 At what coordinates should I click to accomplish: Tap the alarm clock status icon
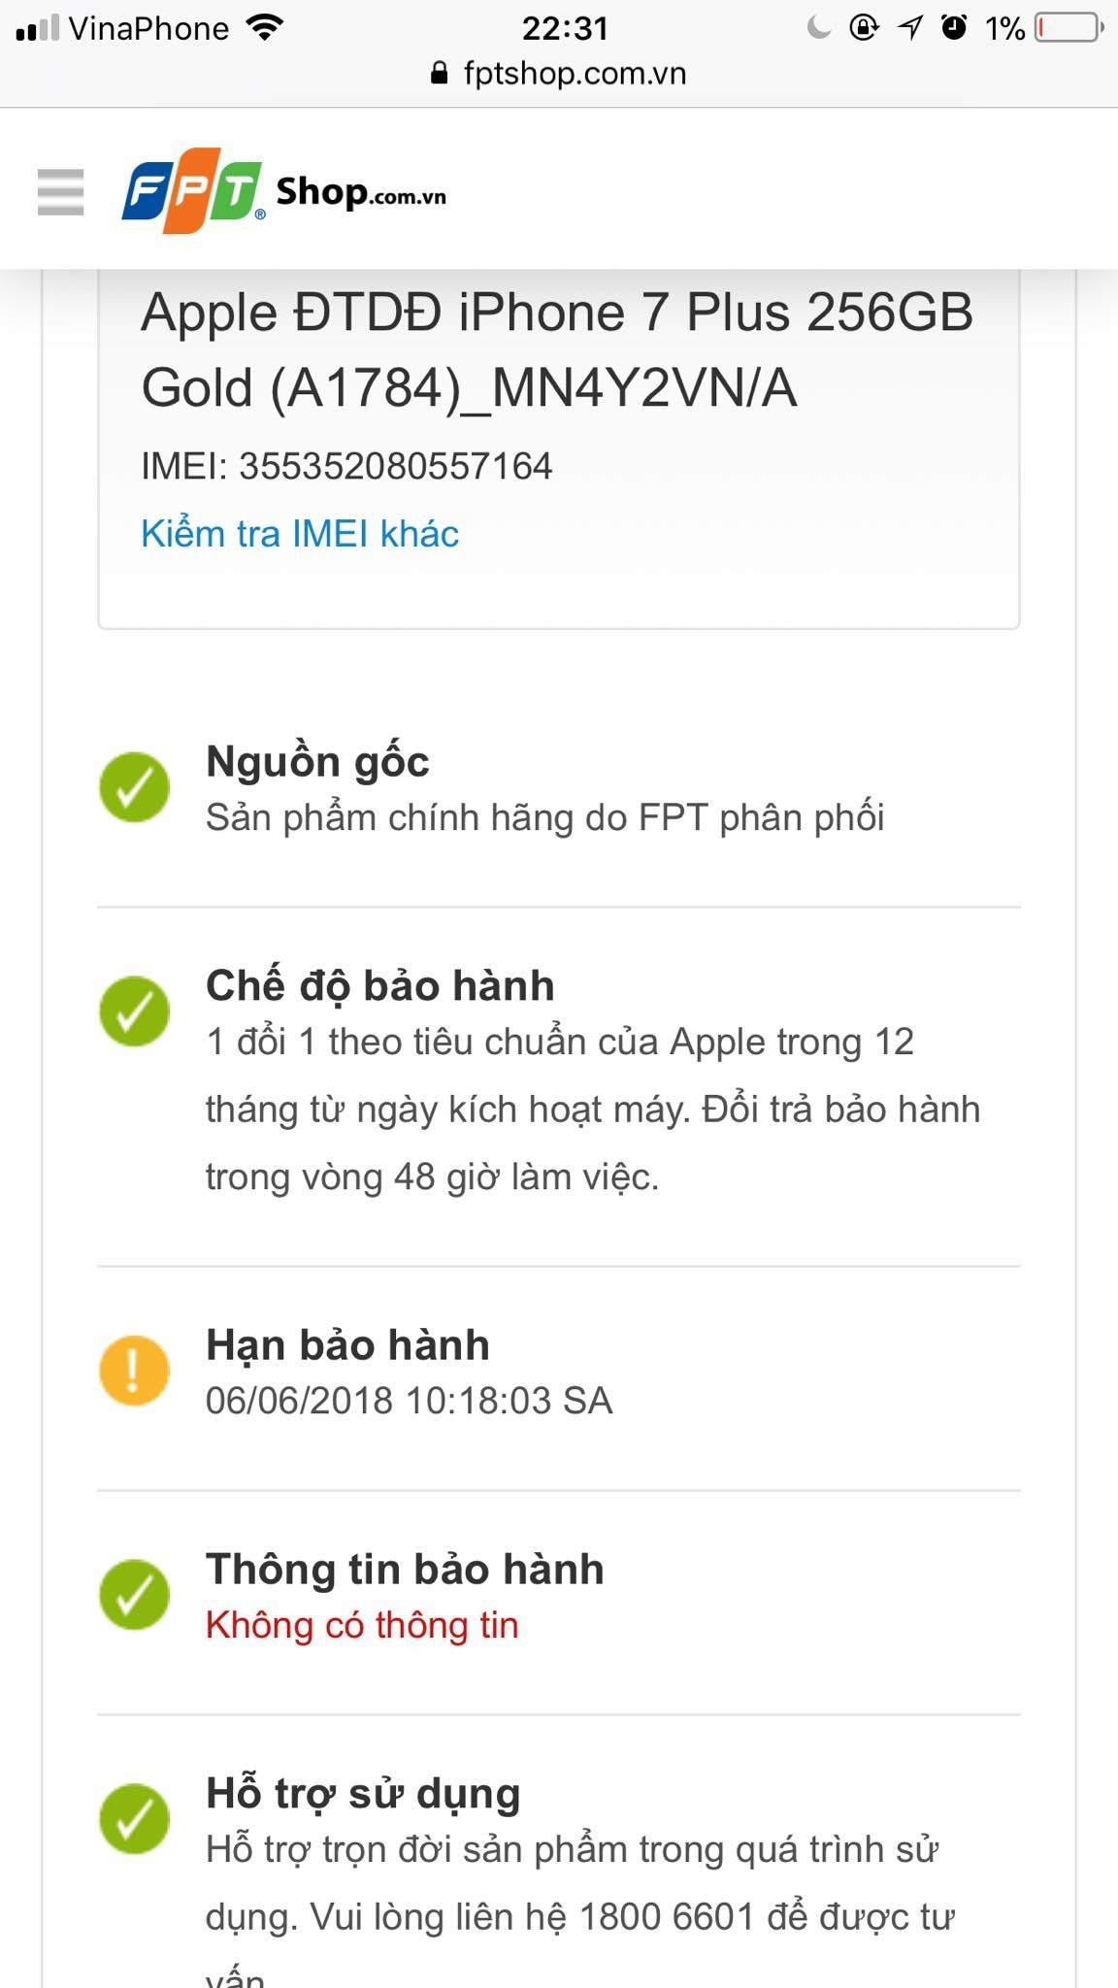pyautogui.click(x=955, y=27)
